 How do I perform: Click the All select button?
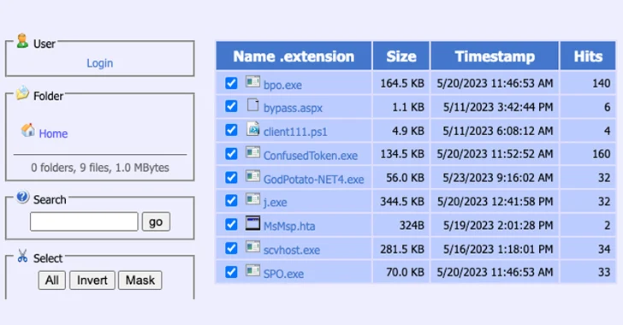point(51,281)
